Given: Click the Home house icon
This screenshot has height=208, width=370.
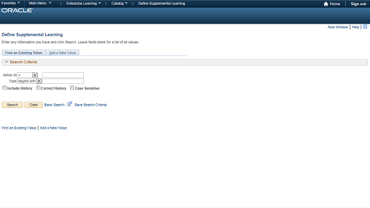Looking at the screenshot, I should coord(326,4).
